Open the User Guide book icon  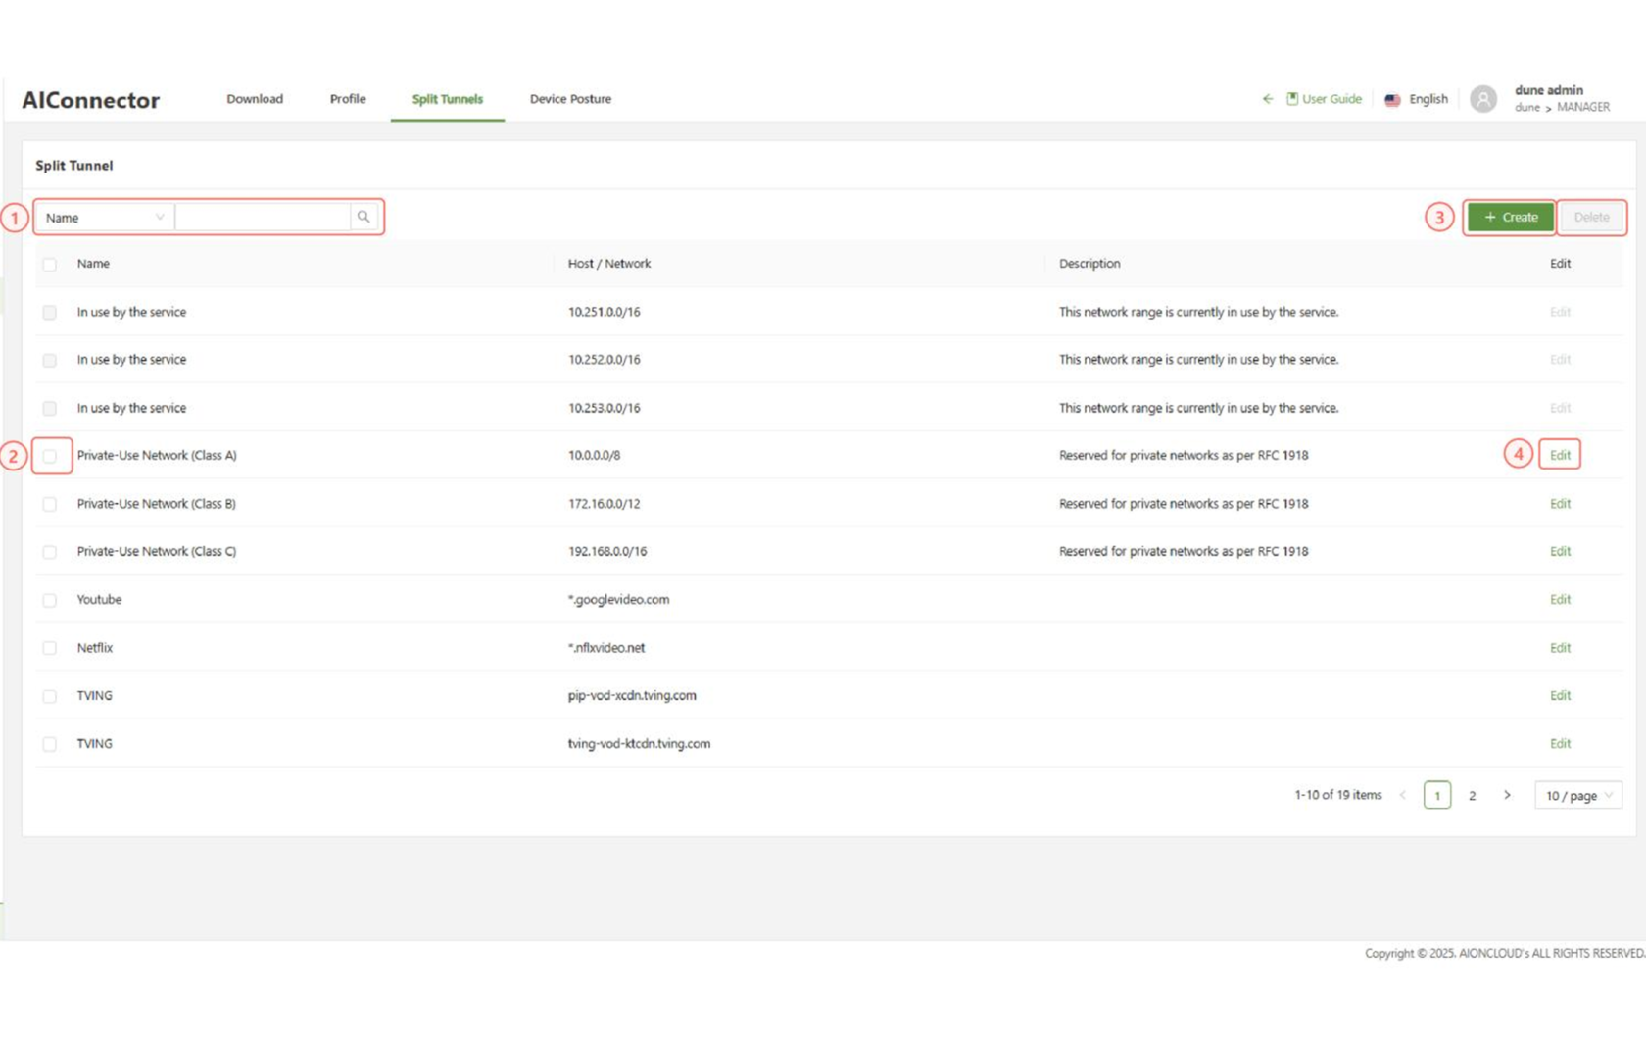(1292, 99)
